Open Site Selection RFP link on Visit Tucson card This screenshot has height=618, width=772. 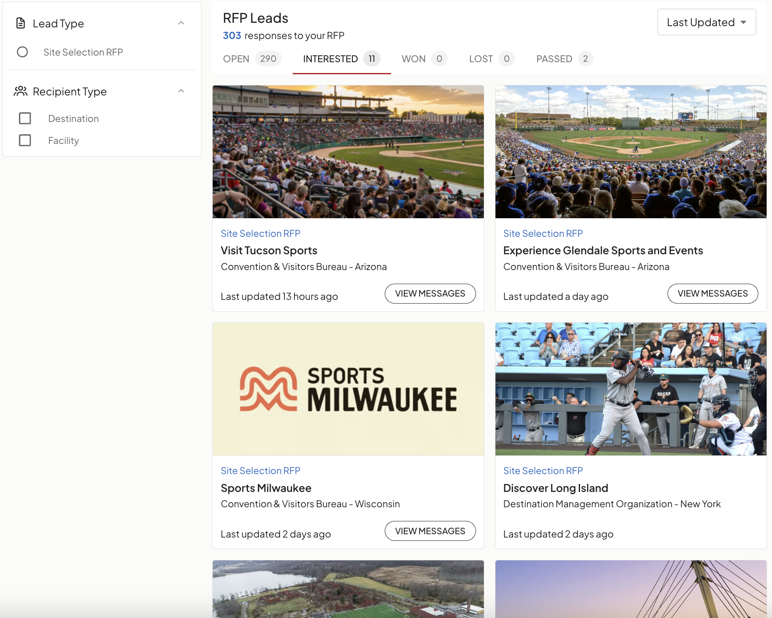click(260, 234)
